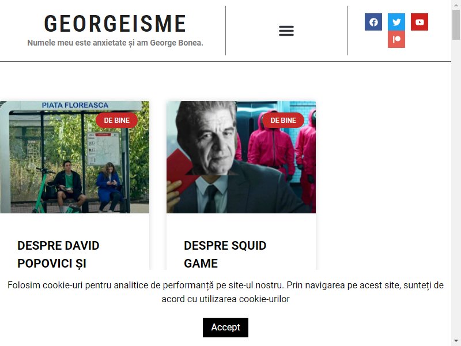Image resolution: width=461 pixels, height=346 pixels.
Task: Click the scrollbar down arrow
Action: point(456,342)
